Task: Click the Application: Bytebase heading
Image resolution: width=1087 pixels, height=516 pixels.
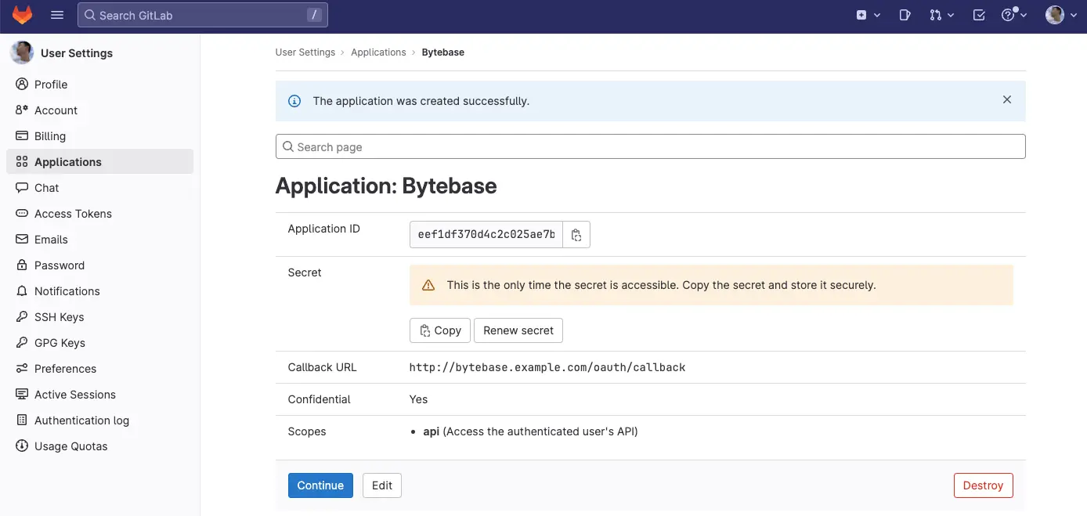Action: coord(386,186)
